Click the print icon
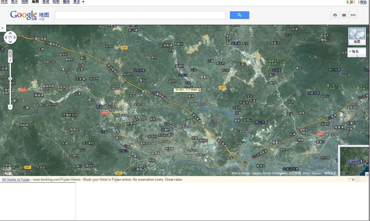The width and height of the screenshot is (370, 221). (x=335, y=15)
